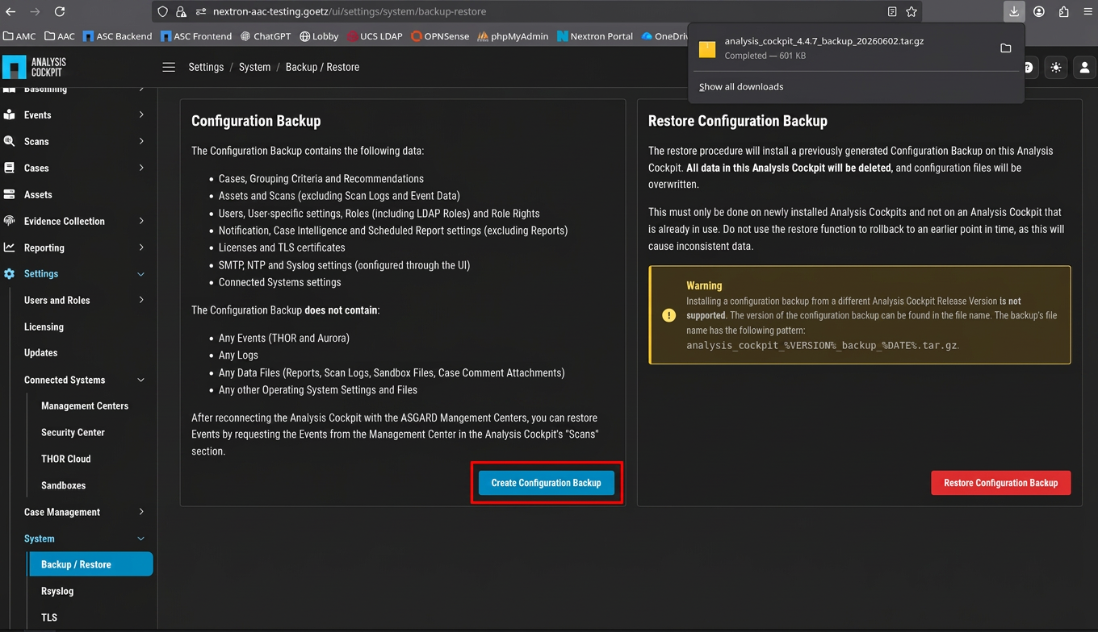The width and height of the screenshot is (1098, 632).
Task: Click the browser downloads toolbar icon
Action: click(x=1014, y=12)
